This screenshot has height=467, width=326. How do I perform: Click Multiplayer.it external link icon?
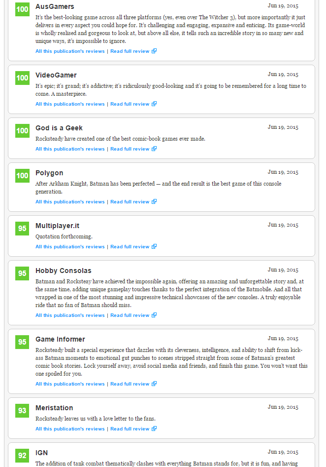[154, 247]
